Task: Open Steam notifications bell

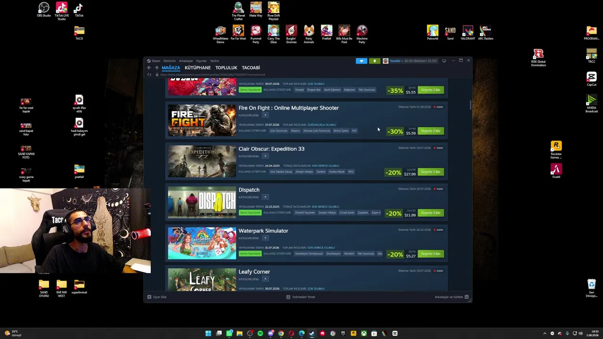Action: pos(375,61)
